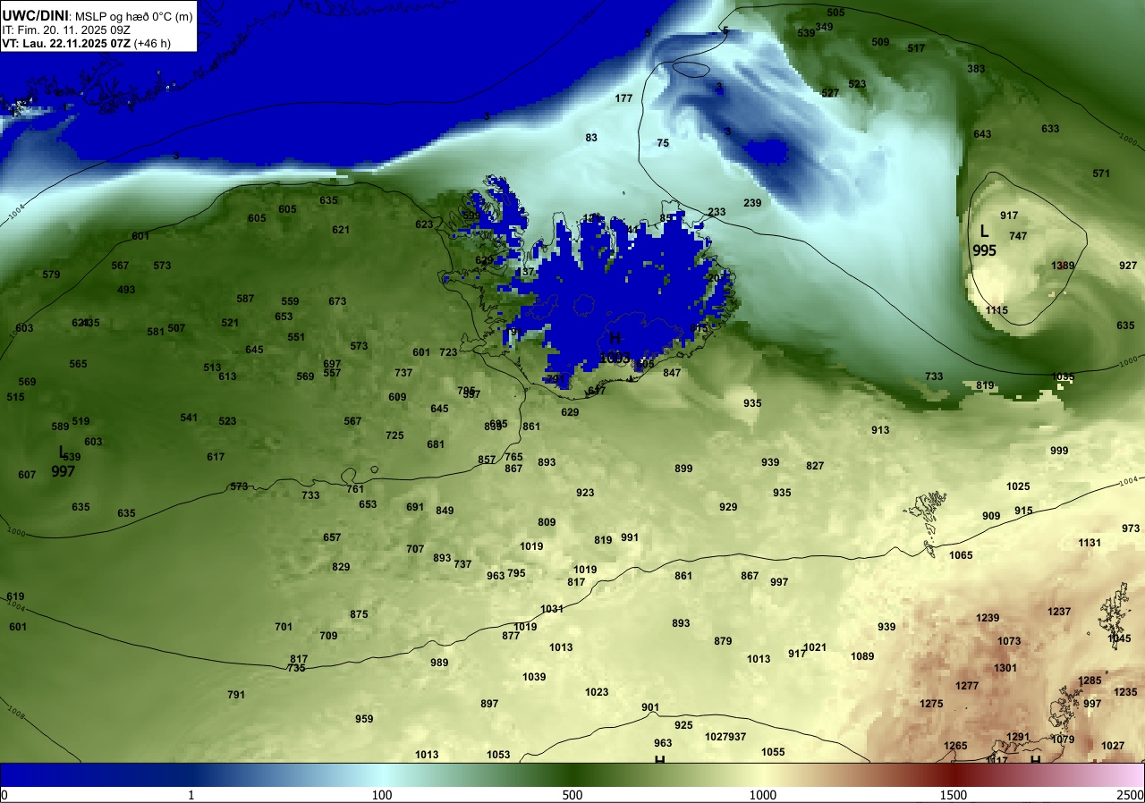Click the 1277 value
The width and height of the screenshot is (1145, 803).
tap(967, 686)
